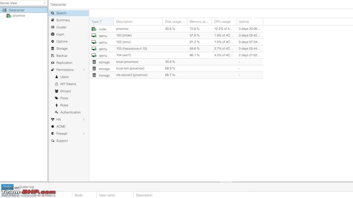This screenshot has width=353, height=198.
Task: Click the qemu icon for 100 (lmde)
Action: pos(94,35)
